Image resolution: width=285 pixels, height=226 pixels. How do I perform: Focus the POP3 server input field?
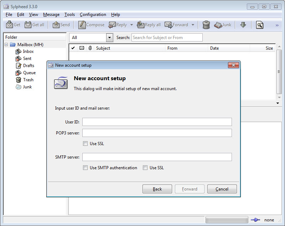click(x=157, y=133)
